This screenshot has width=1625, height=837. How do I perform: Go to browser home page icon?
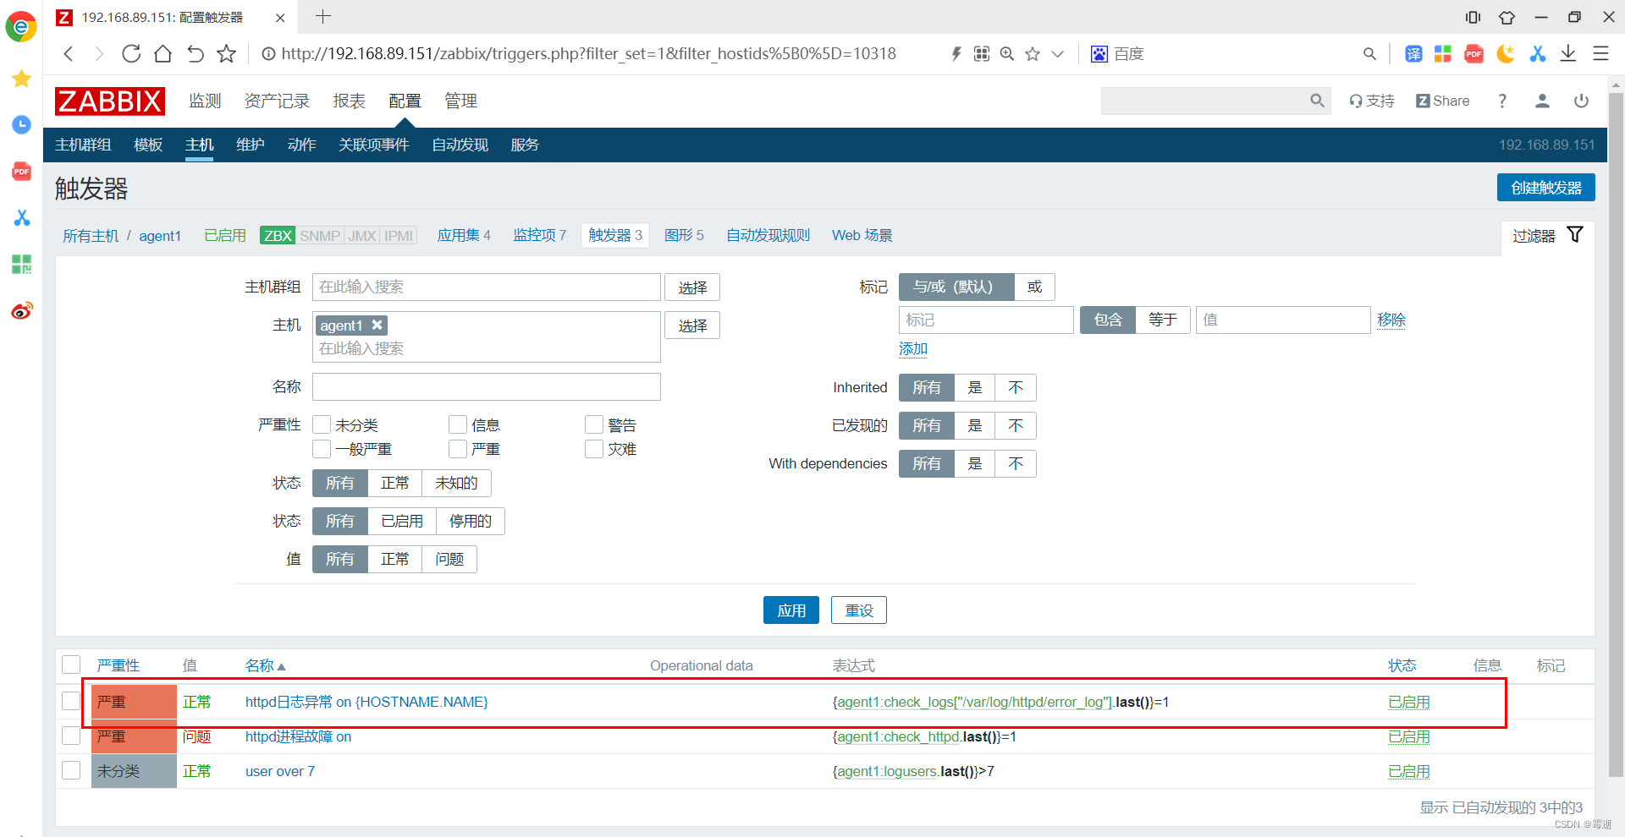[x=162, y=54]
